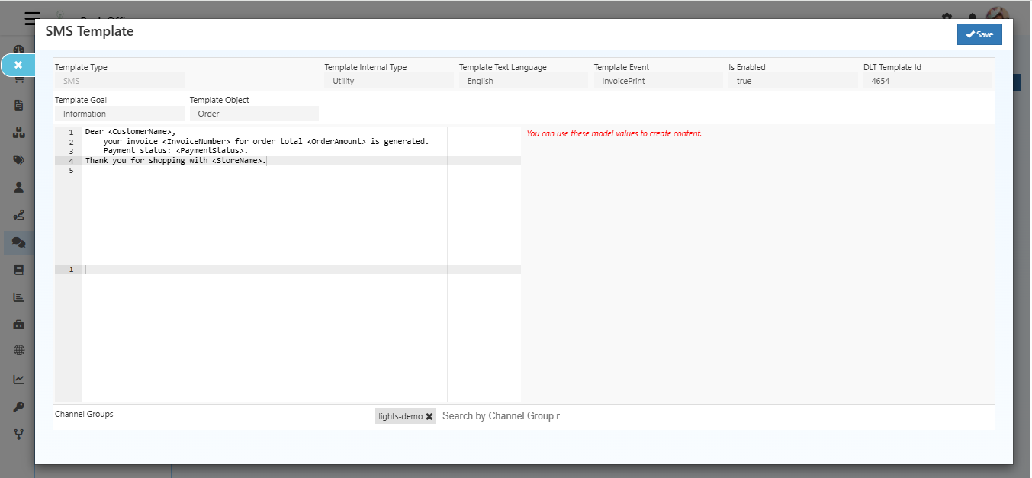Remove the lights-demo channel group tag
1032x478 pixels.
[x=429, y=417]
